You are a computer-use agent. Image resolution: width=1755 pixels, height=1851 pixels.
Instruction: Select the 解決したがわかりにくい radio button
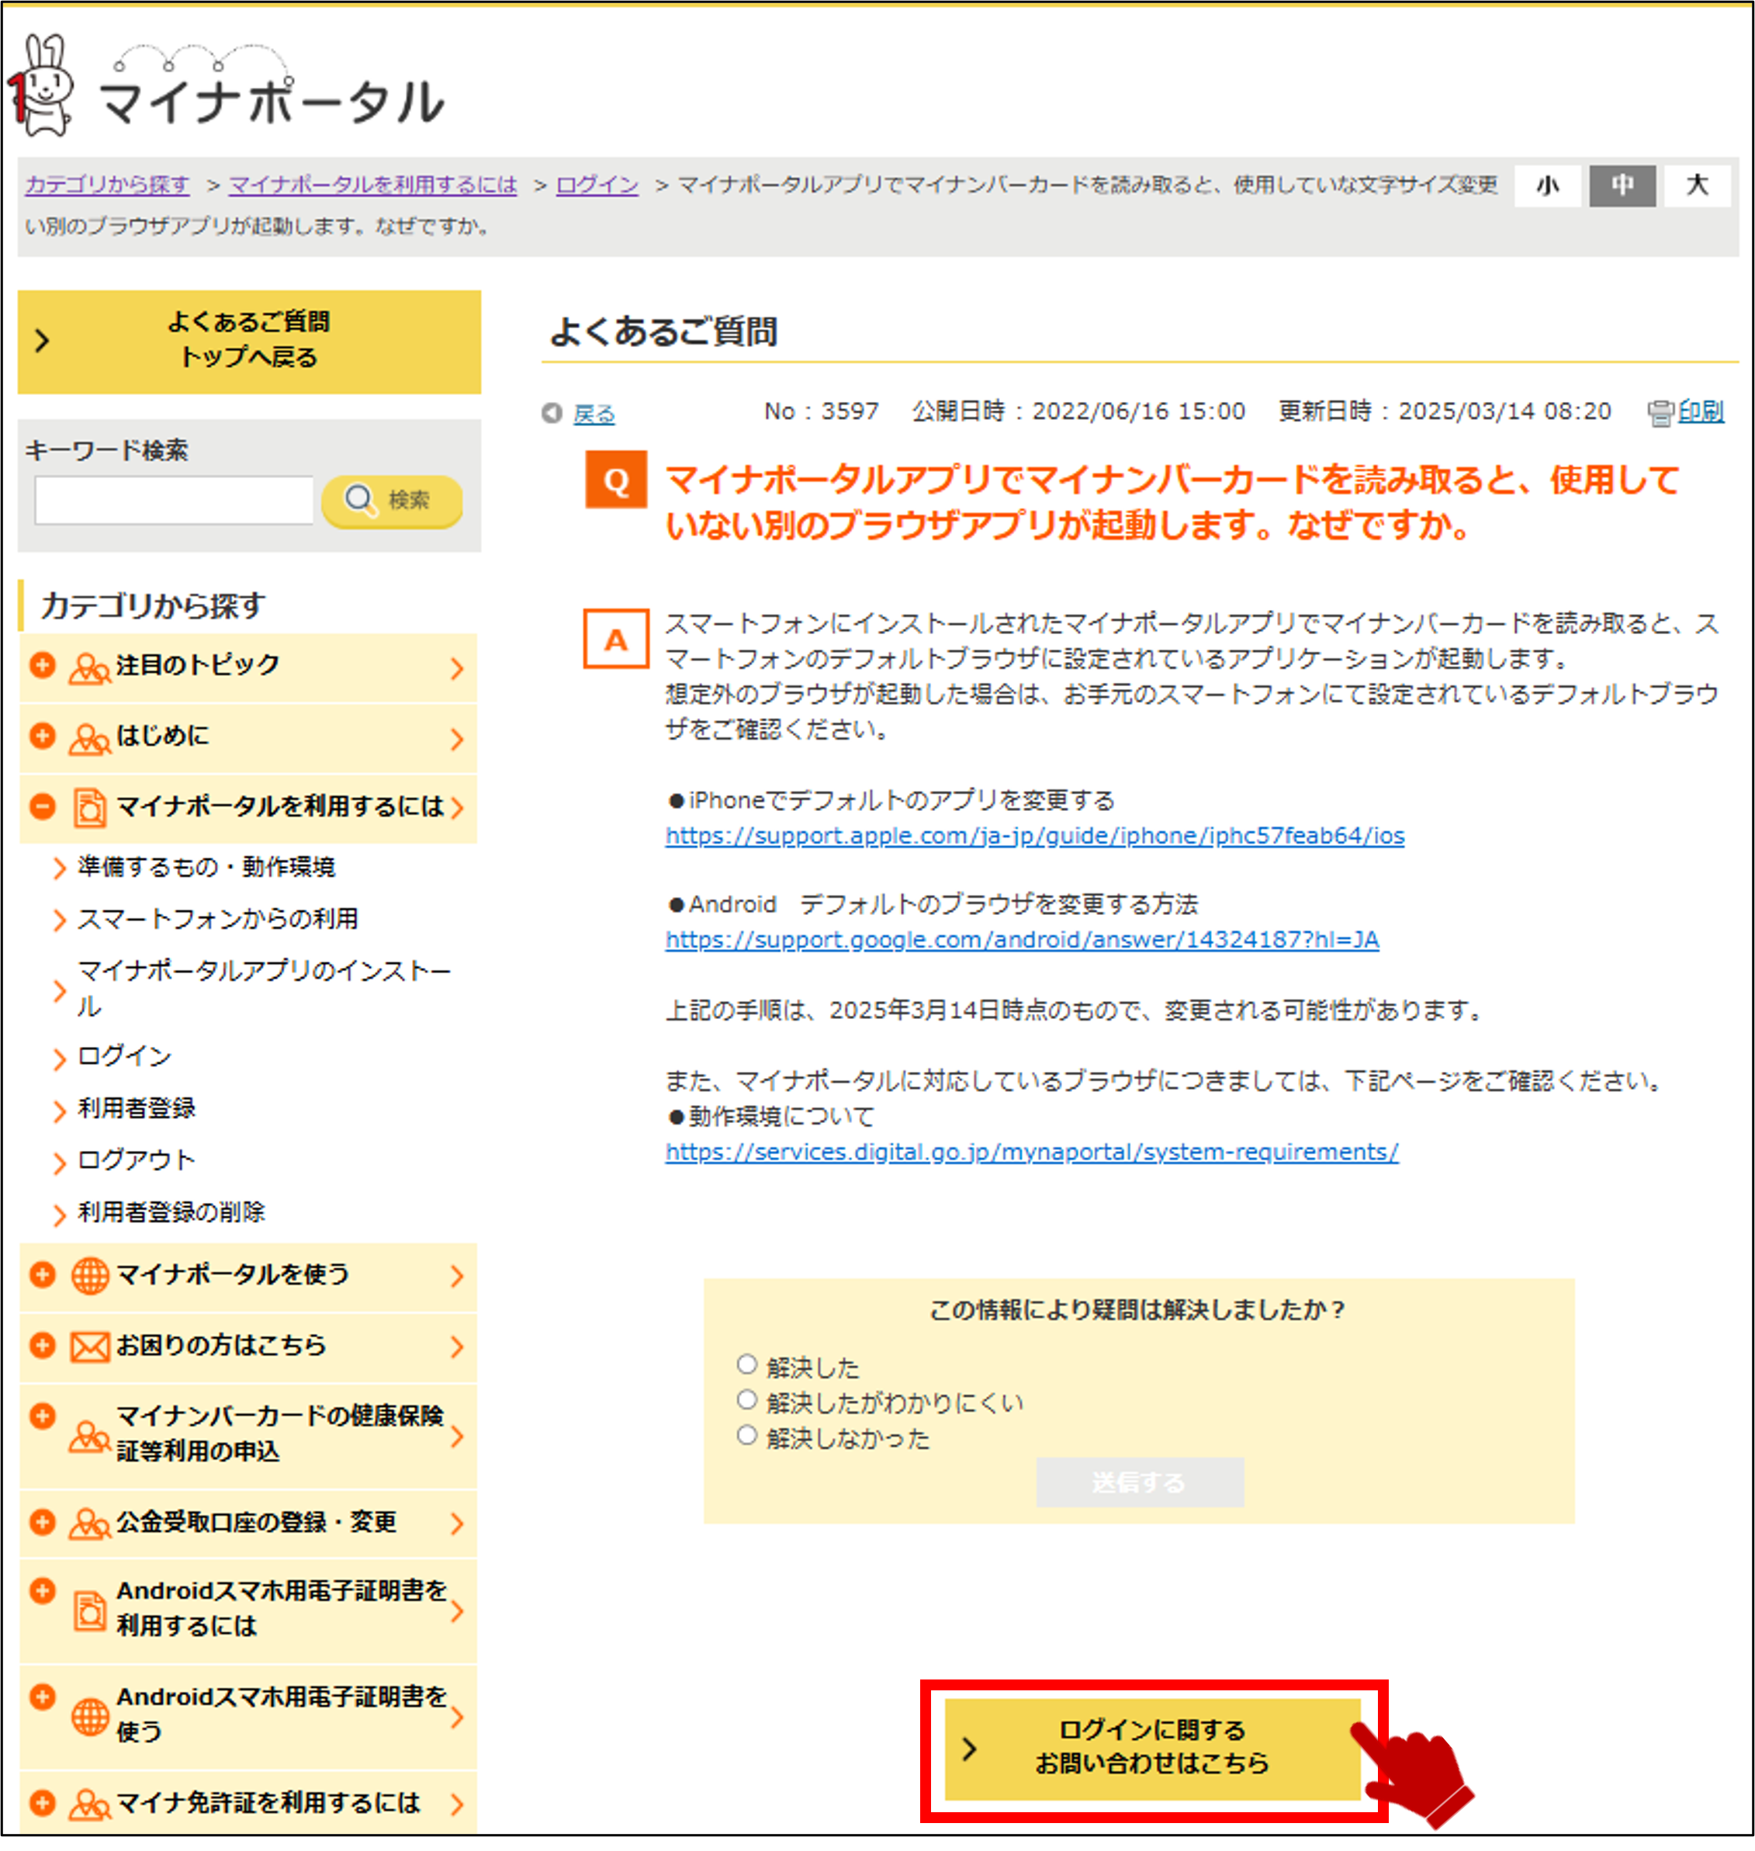746,1400
